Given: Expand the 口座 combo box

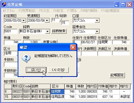Looking at the screenshot, I should 97,21.
